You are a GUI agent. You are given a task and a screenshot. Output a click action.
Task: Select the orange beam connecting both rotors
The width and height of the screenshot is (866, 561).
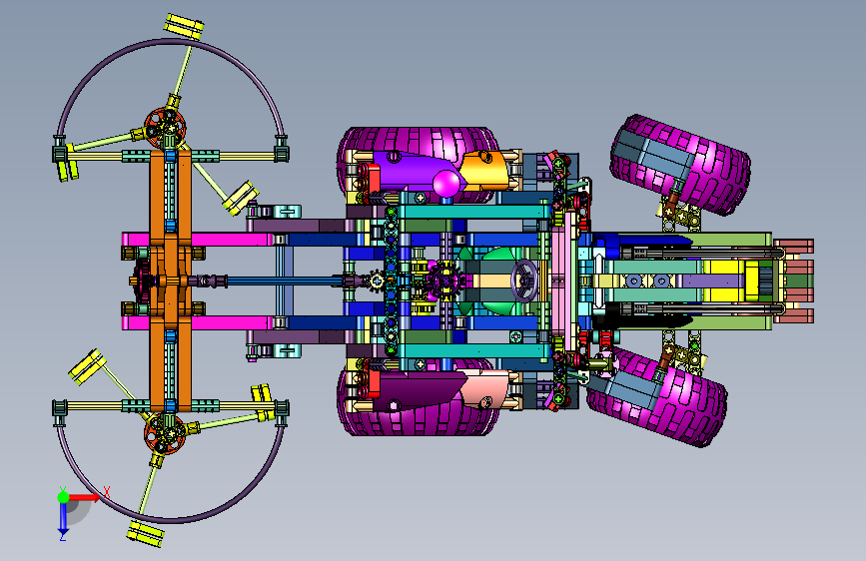click(x=170, y=281)
